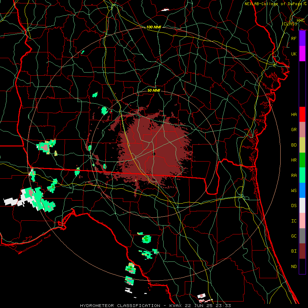Click the radar site dot at the map center
This screenshot has height=308, width=308.
pyautogui.click(x=154, y=154)
